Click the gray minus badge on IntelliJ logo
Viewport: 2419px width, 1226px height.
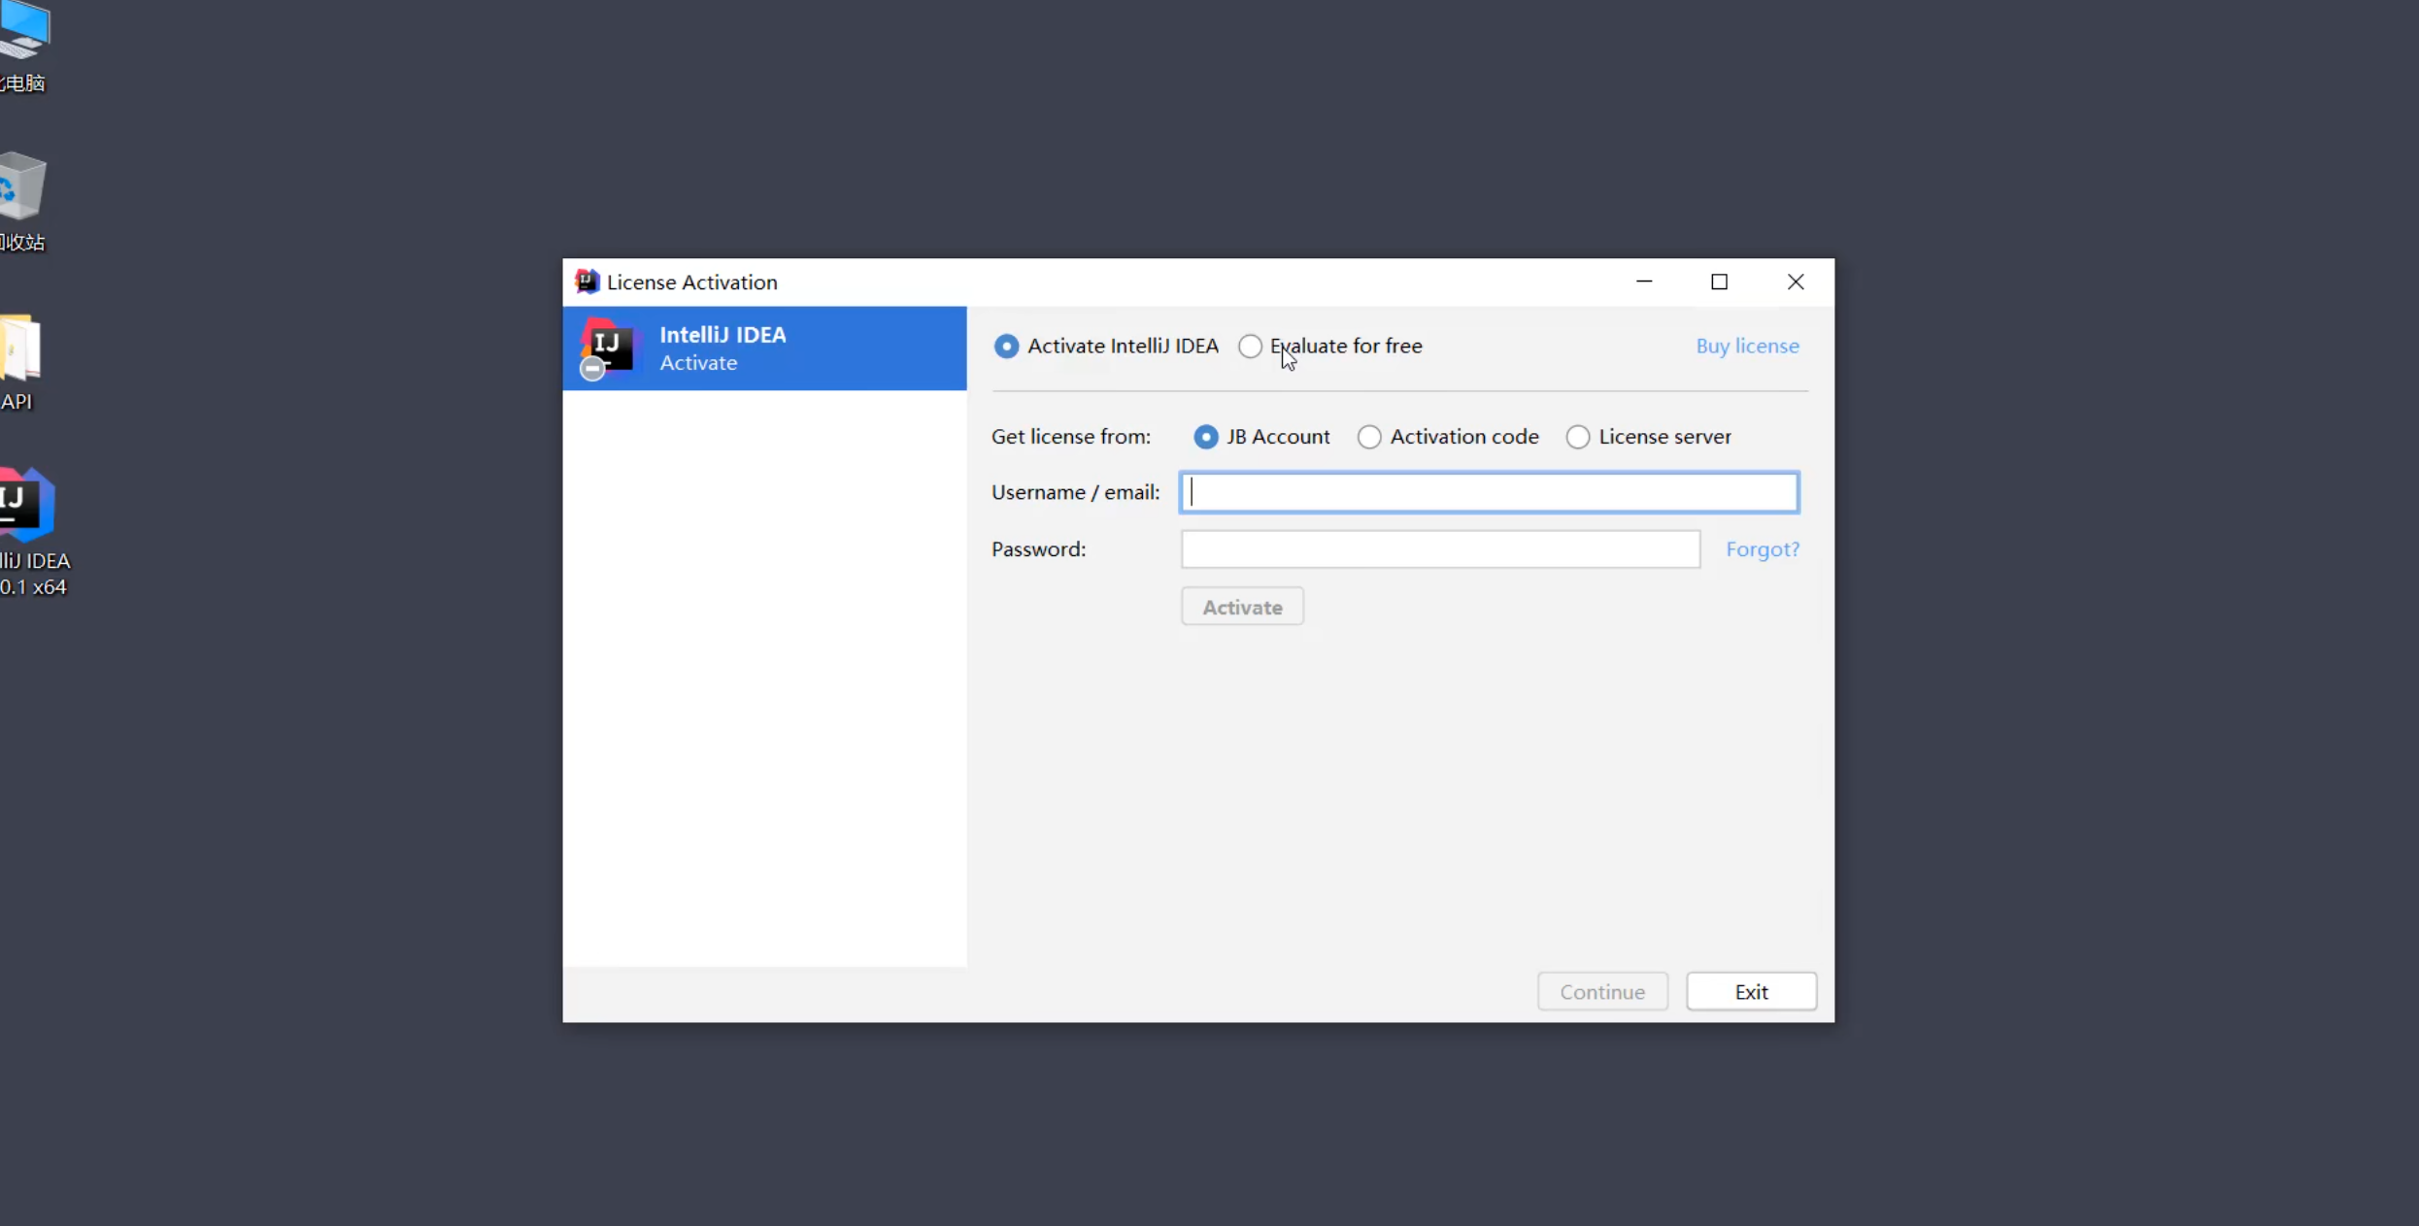pyautogui.click(x=592, y=369)
